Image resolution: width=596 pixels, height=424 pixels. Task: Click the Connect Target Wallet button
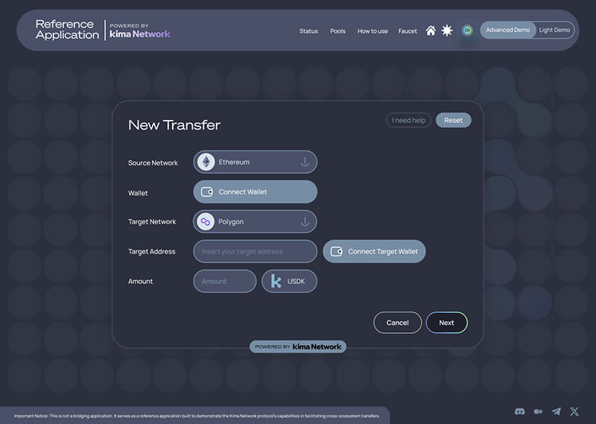click(x=374, y=251)
